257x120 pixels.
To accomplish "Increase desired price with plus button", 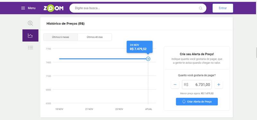I will [x=219, y=84].
